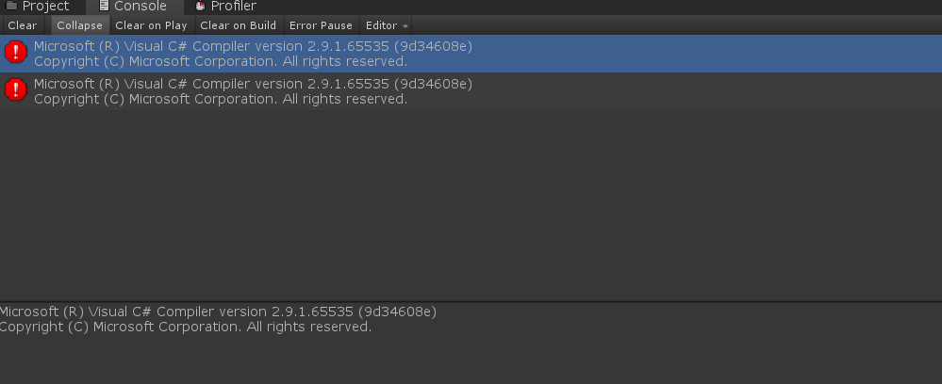942x384 pixels.
Task: Enable Clear on Play
Action: click(x=151, y=25)
